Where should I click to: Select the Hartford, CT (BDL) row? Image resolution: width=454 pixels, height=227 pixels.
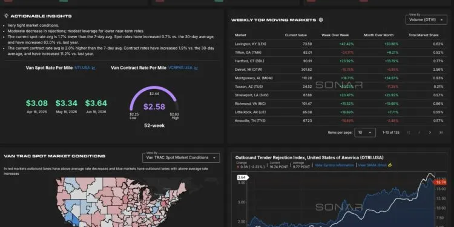point(339,61)
